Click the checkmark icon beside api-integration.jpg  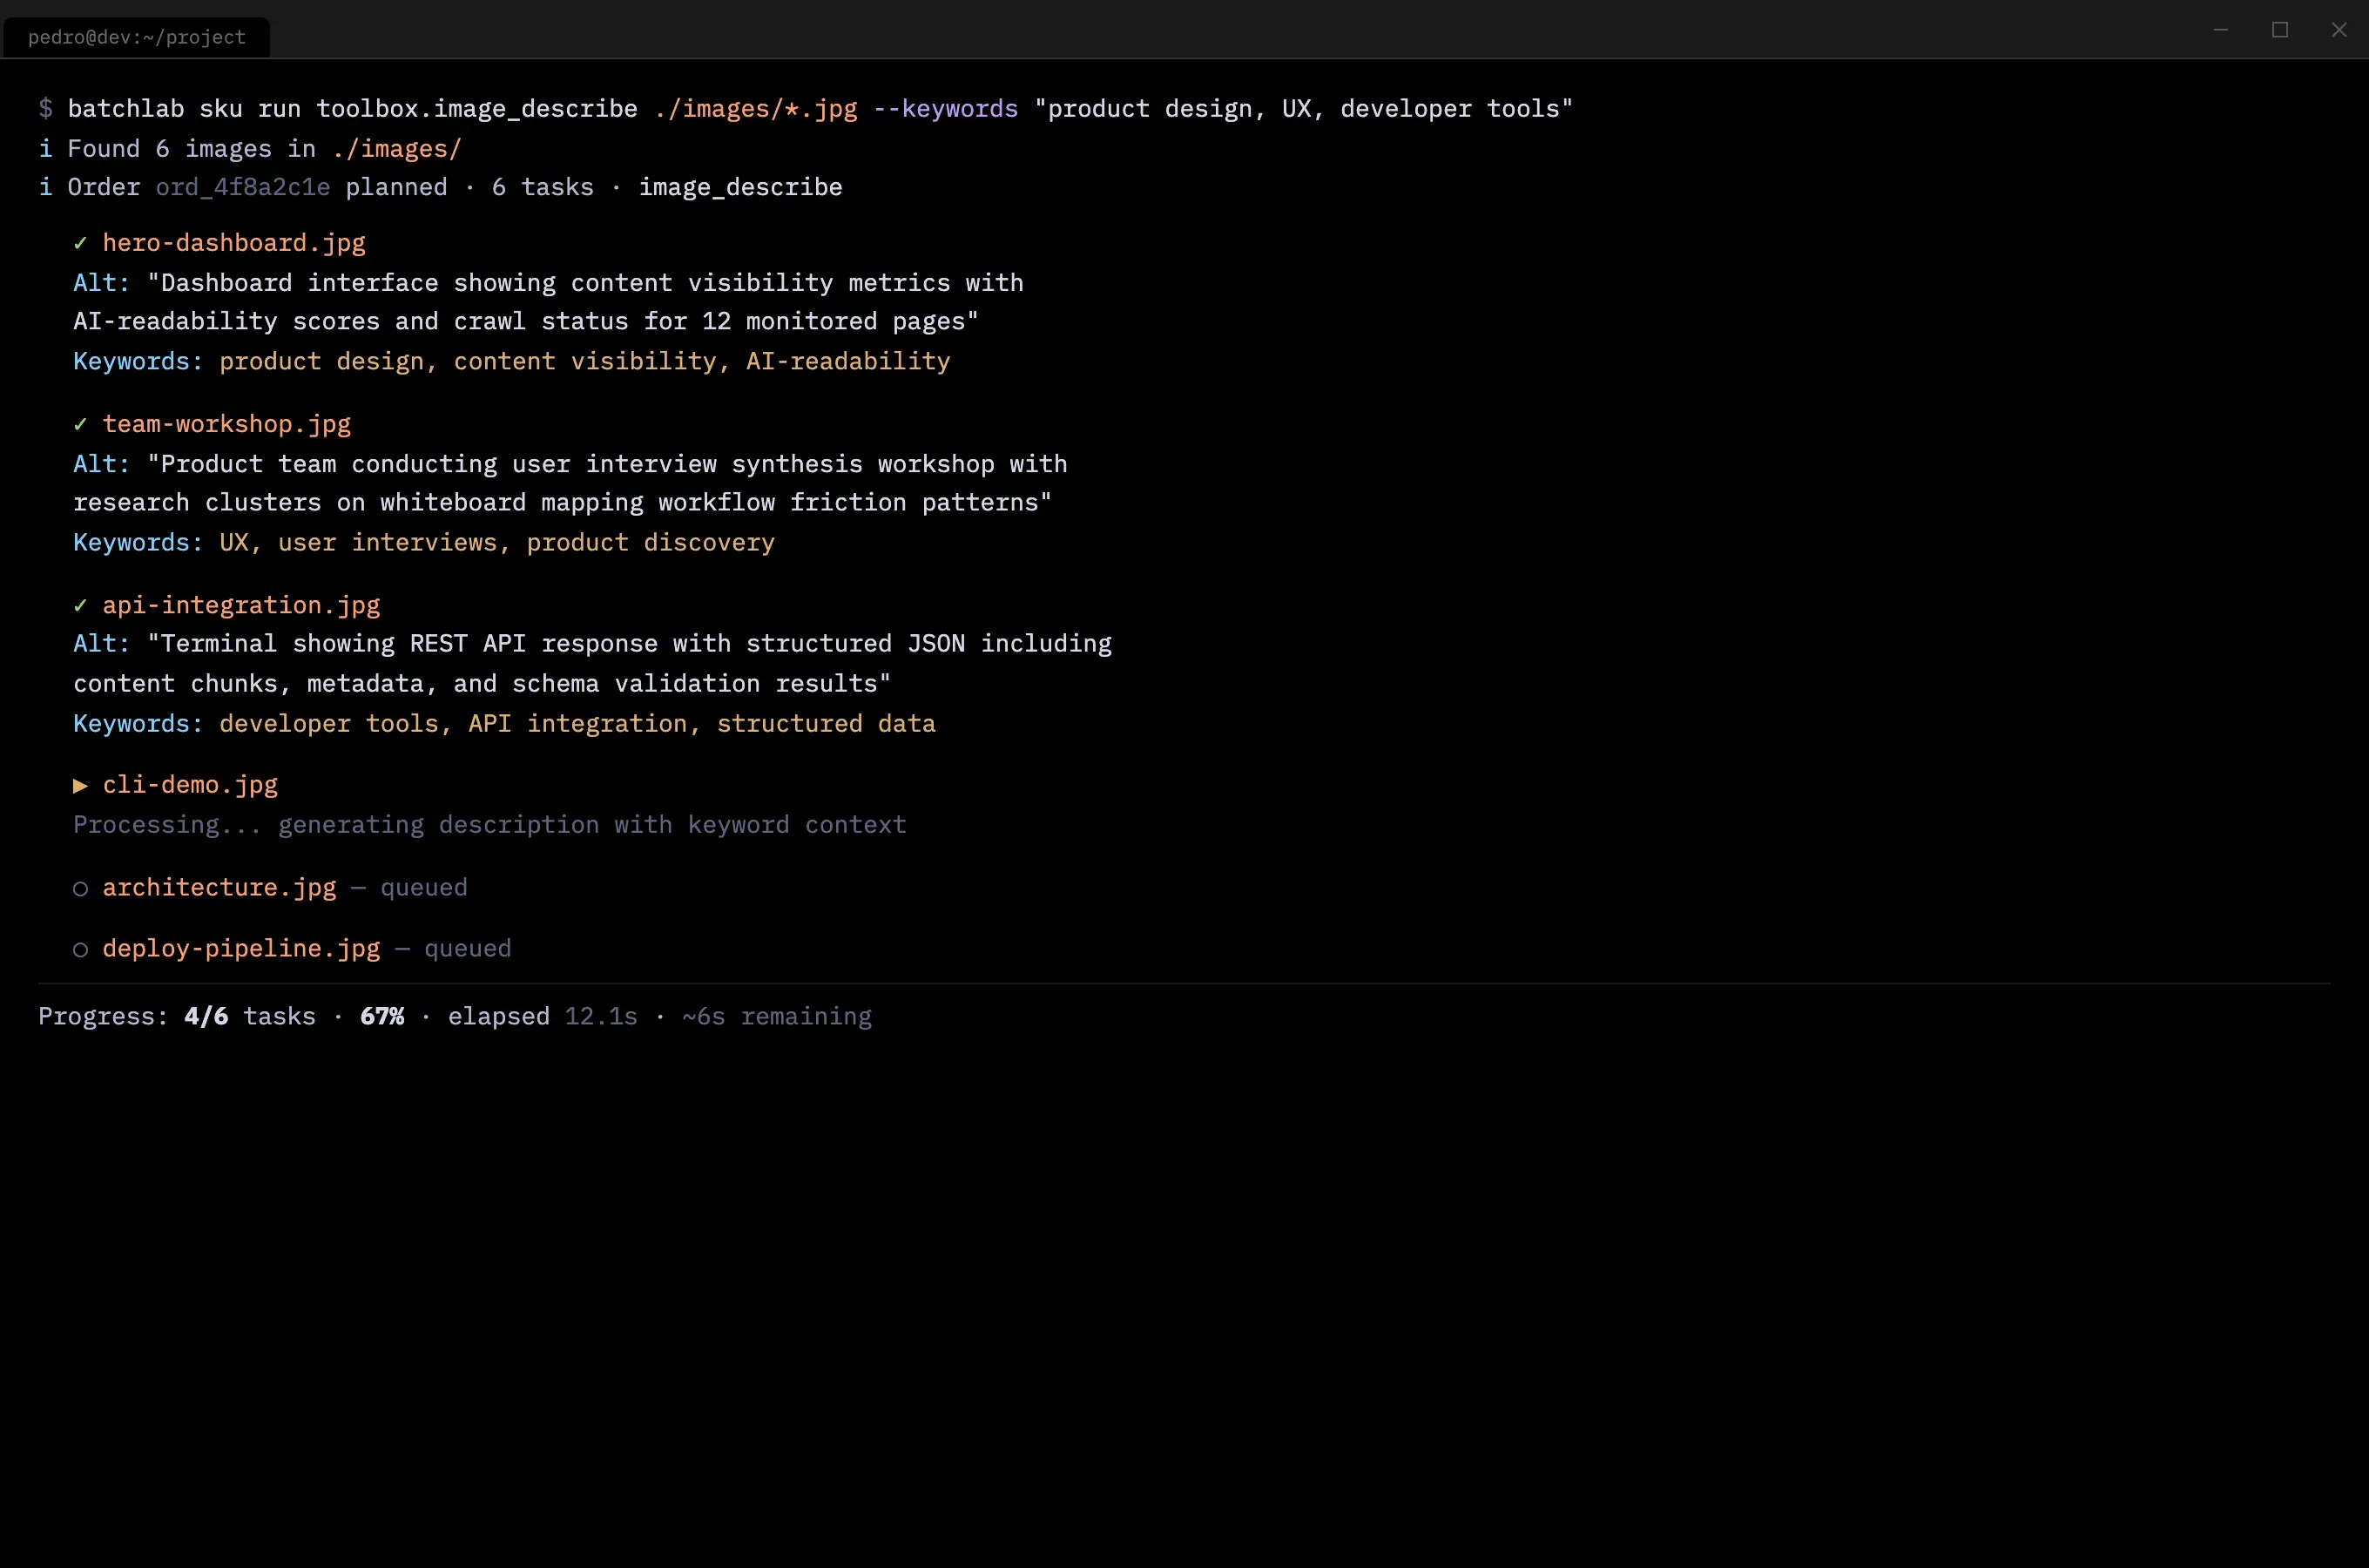82,605
